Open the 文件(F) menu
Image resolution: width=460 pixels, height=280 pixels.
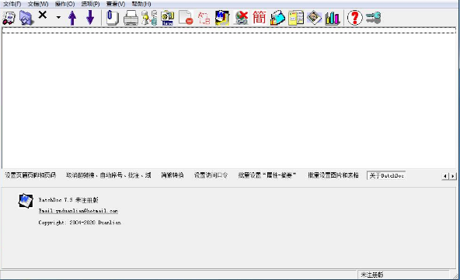pos(12,4)
